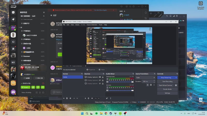This screenshot has height=116, width=207.
Task: Search the KOOK server channel list
Action: coord(44,16)
